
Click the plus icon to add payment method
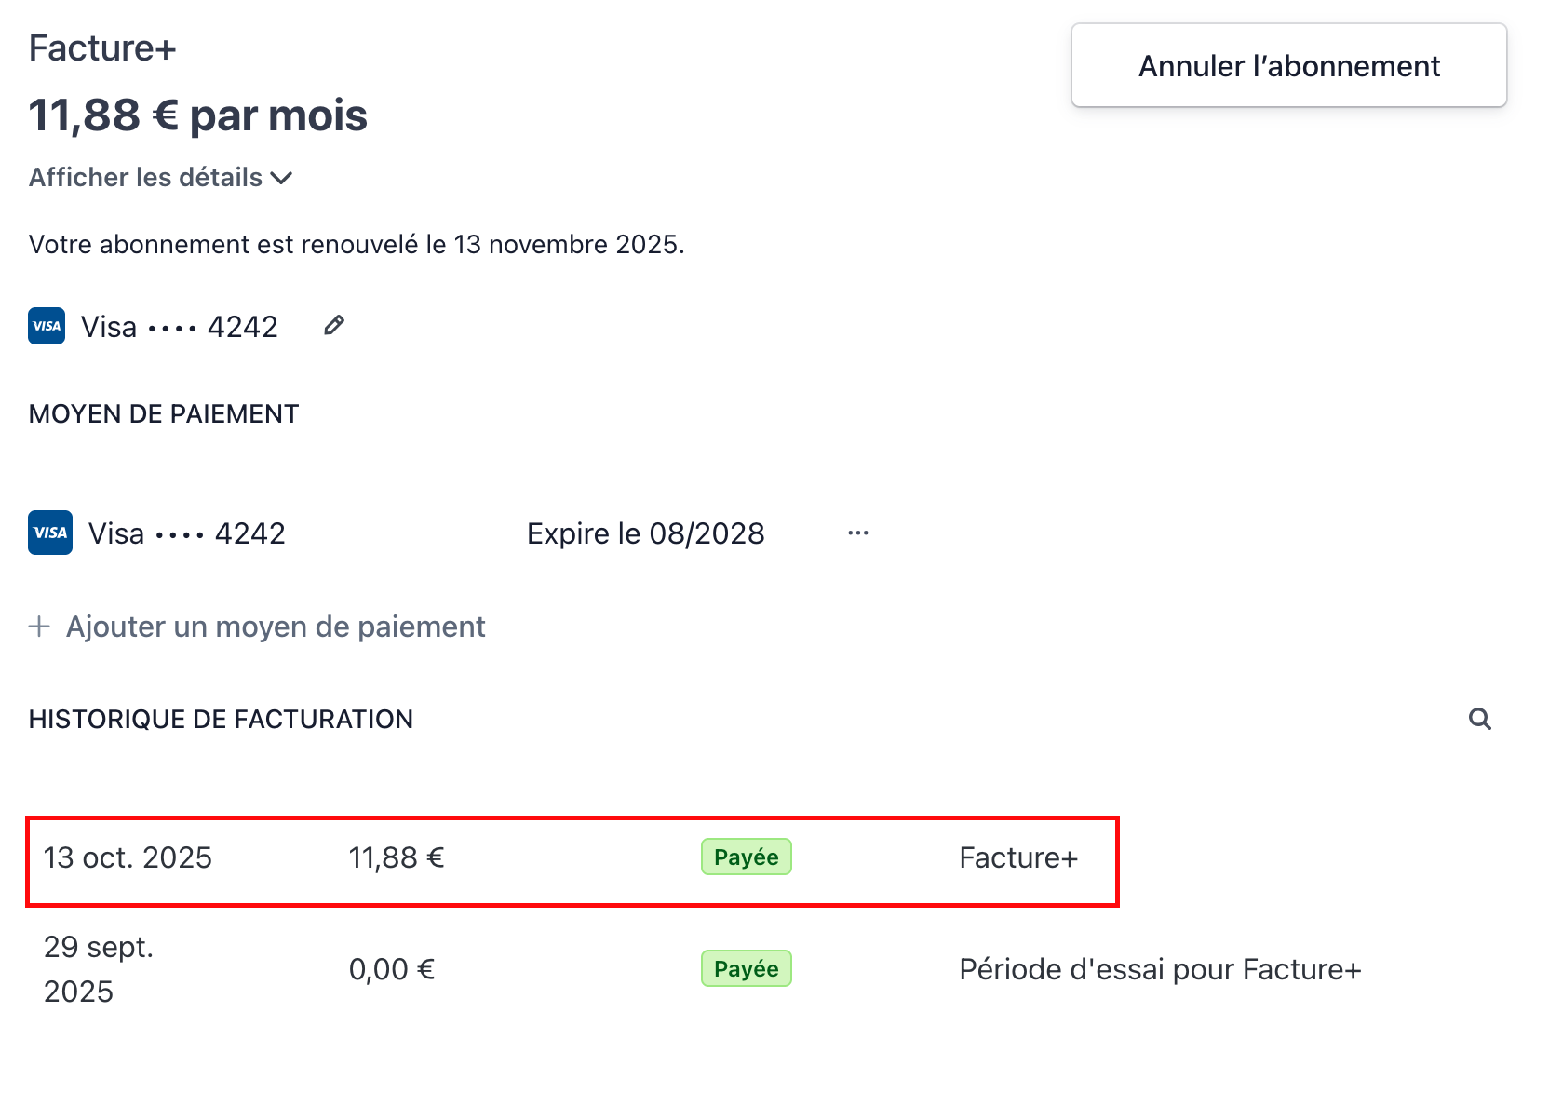point(39,627)
